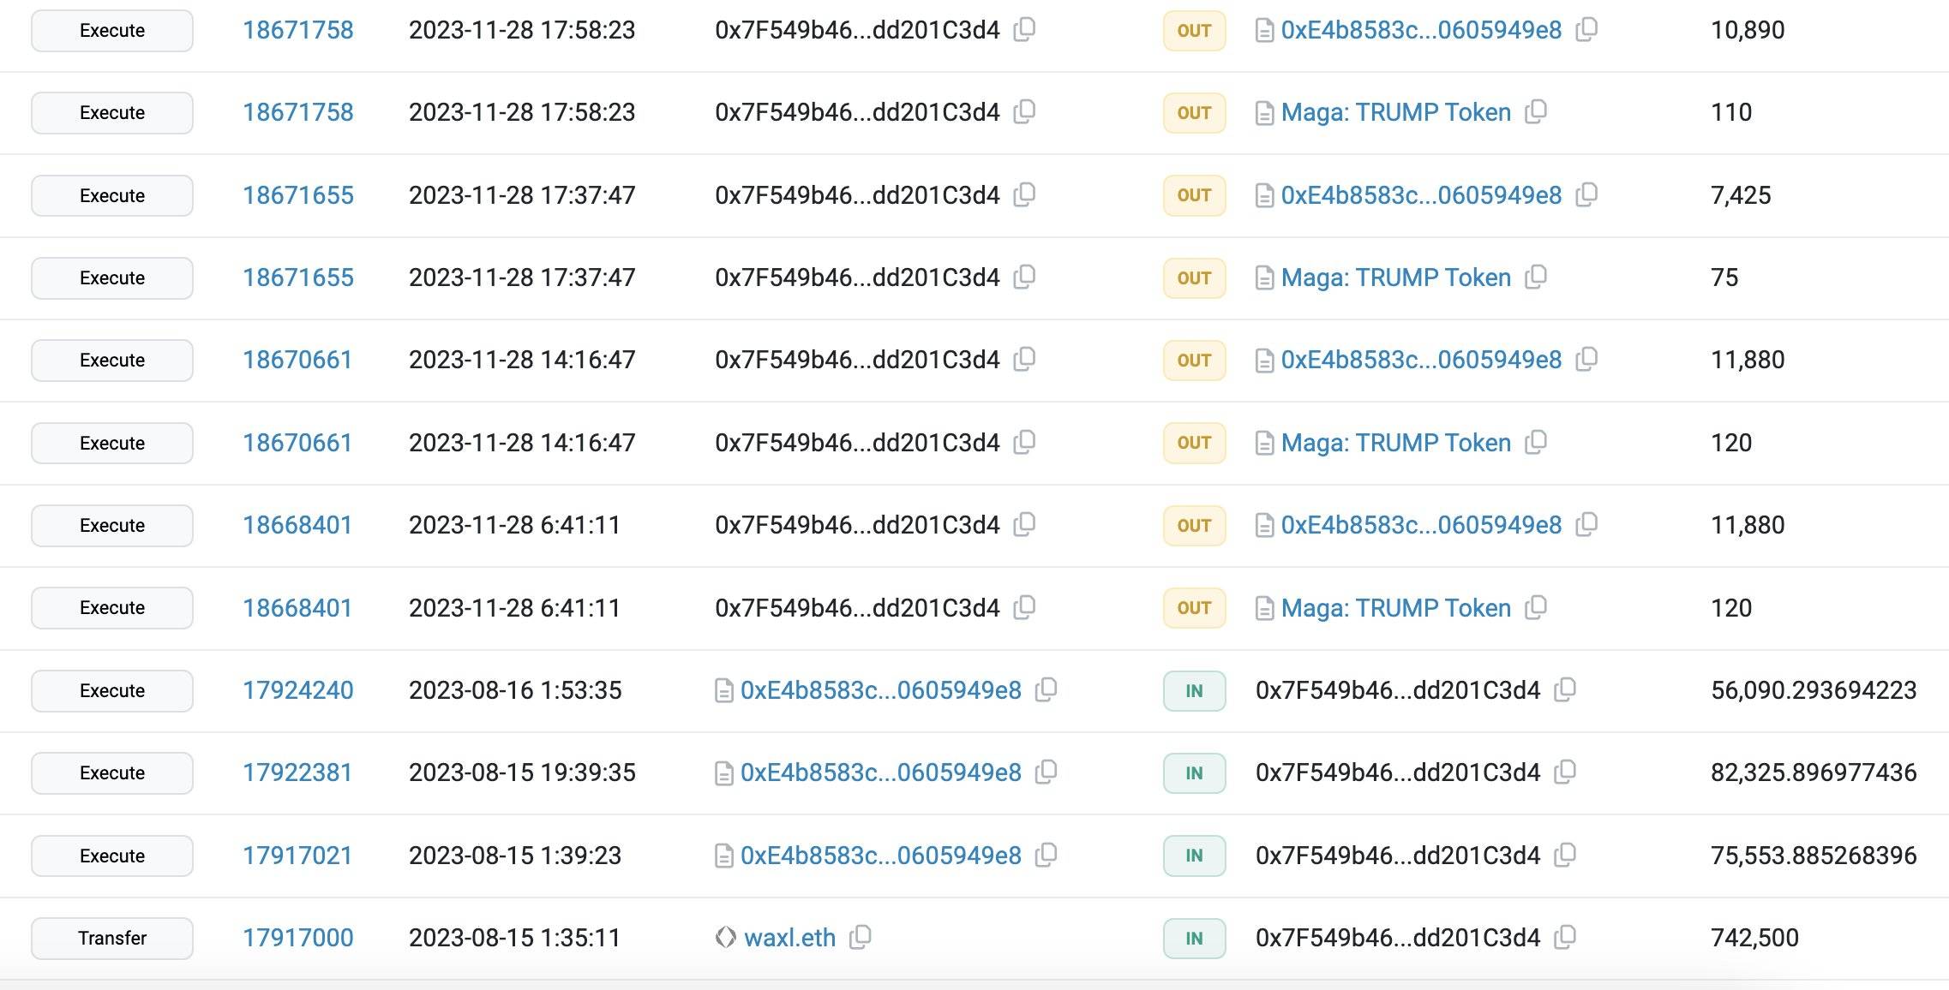Click the OUT badge in the 7,425 row
The image size is (1949, 990).
click(x=1194, y=195)
